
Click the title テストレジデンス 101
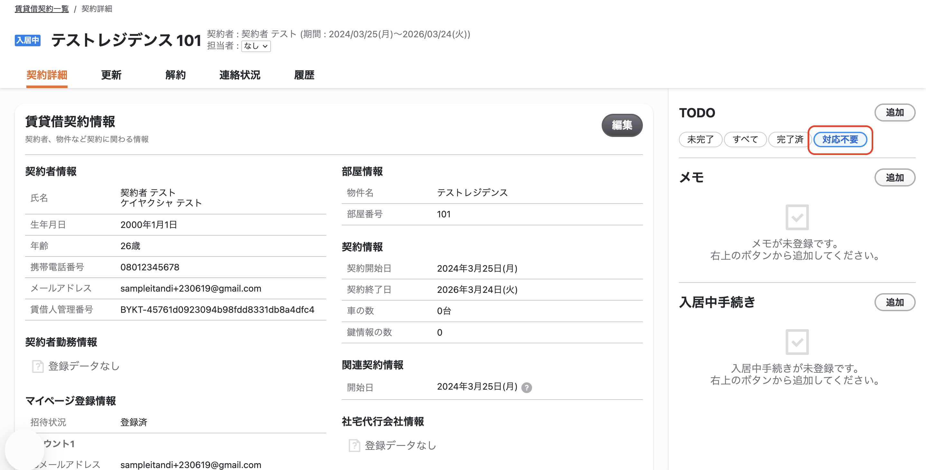tap(126, 40)
